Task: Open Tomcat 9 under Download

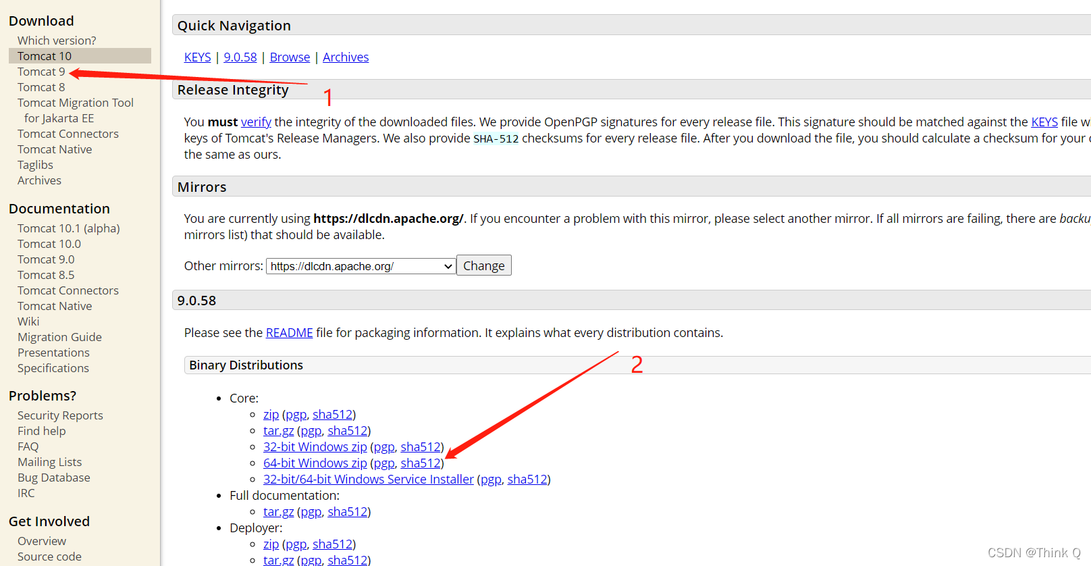Action: tap(41, 72)
